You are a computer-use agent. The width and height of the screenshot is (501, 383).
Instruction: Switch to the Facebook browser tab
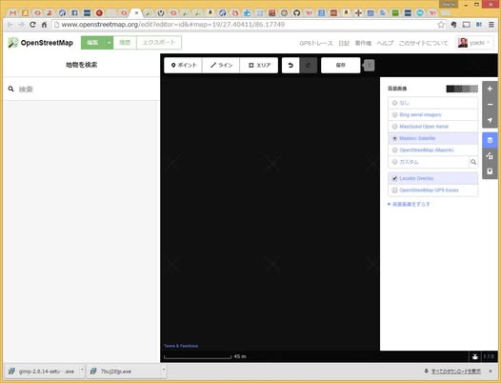[x=74, y=12]
